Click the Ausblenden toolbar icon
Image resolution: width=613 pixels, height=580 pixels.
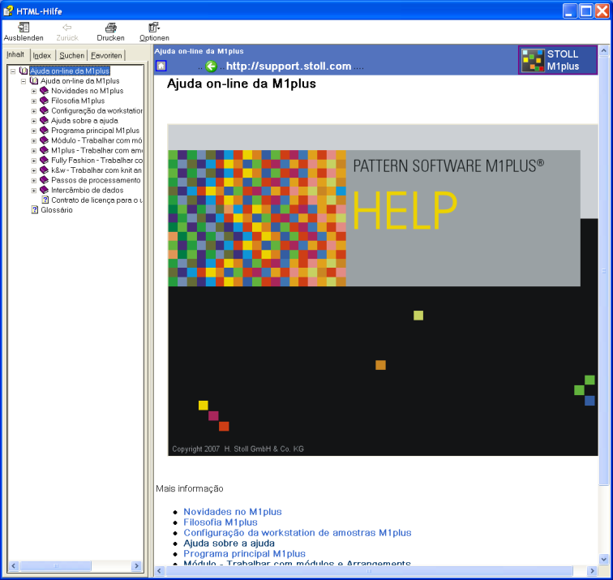point(24,28)
